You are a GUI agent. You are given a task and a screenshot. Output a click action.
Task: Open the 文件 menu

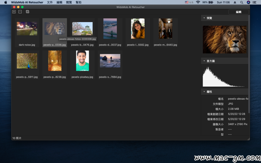50,3
